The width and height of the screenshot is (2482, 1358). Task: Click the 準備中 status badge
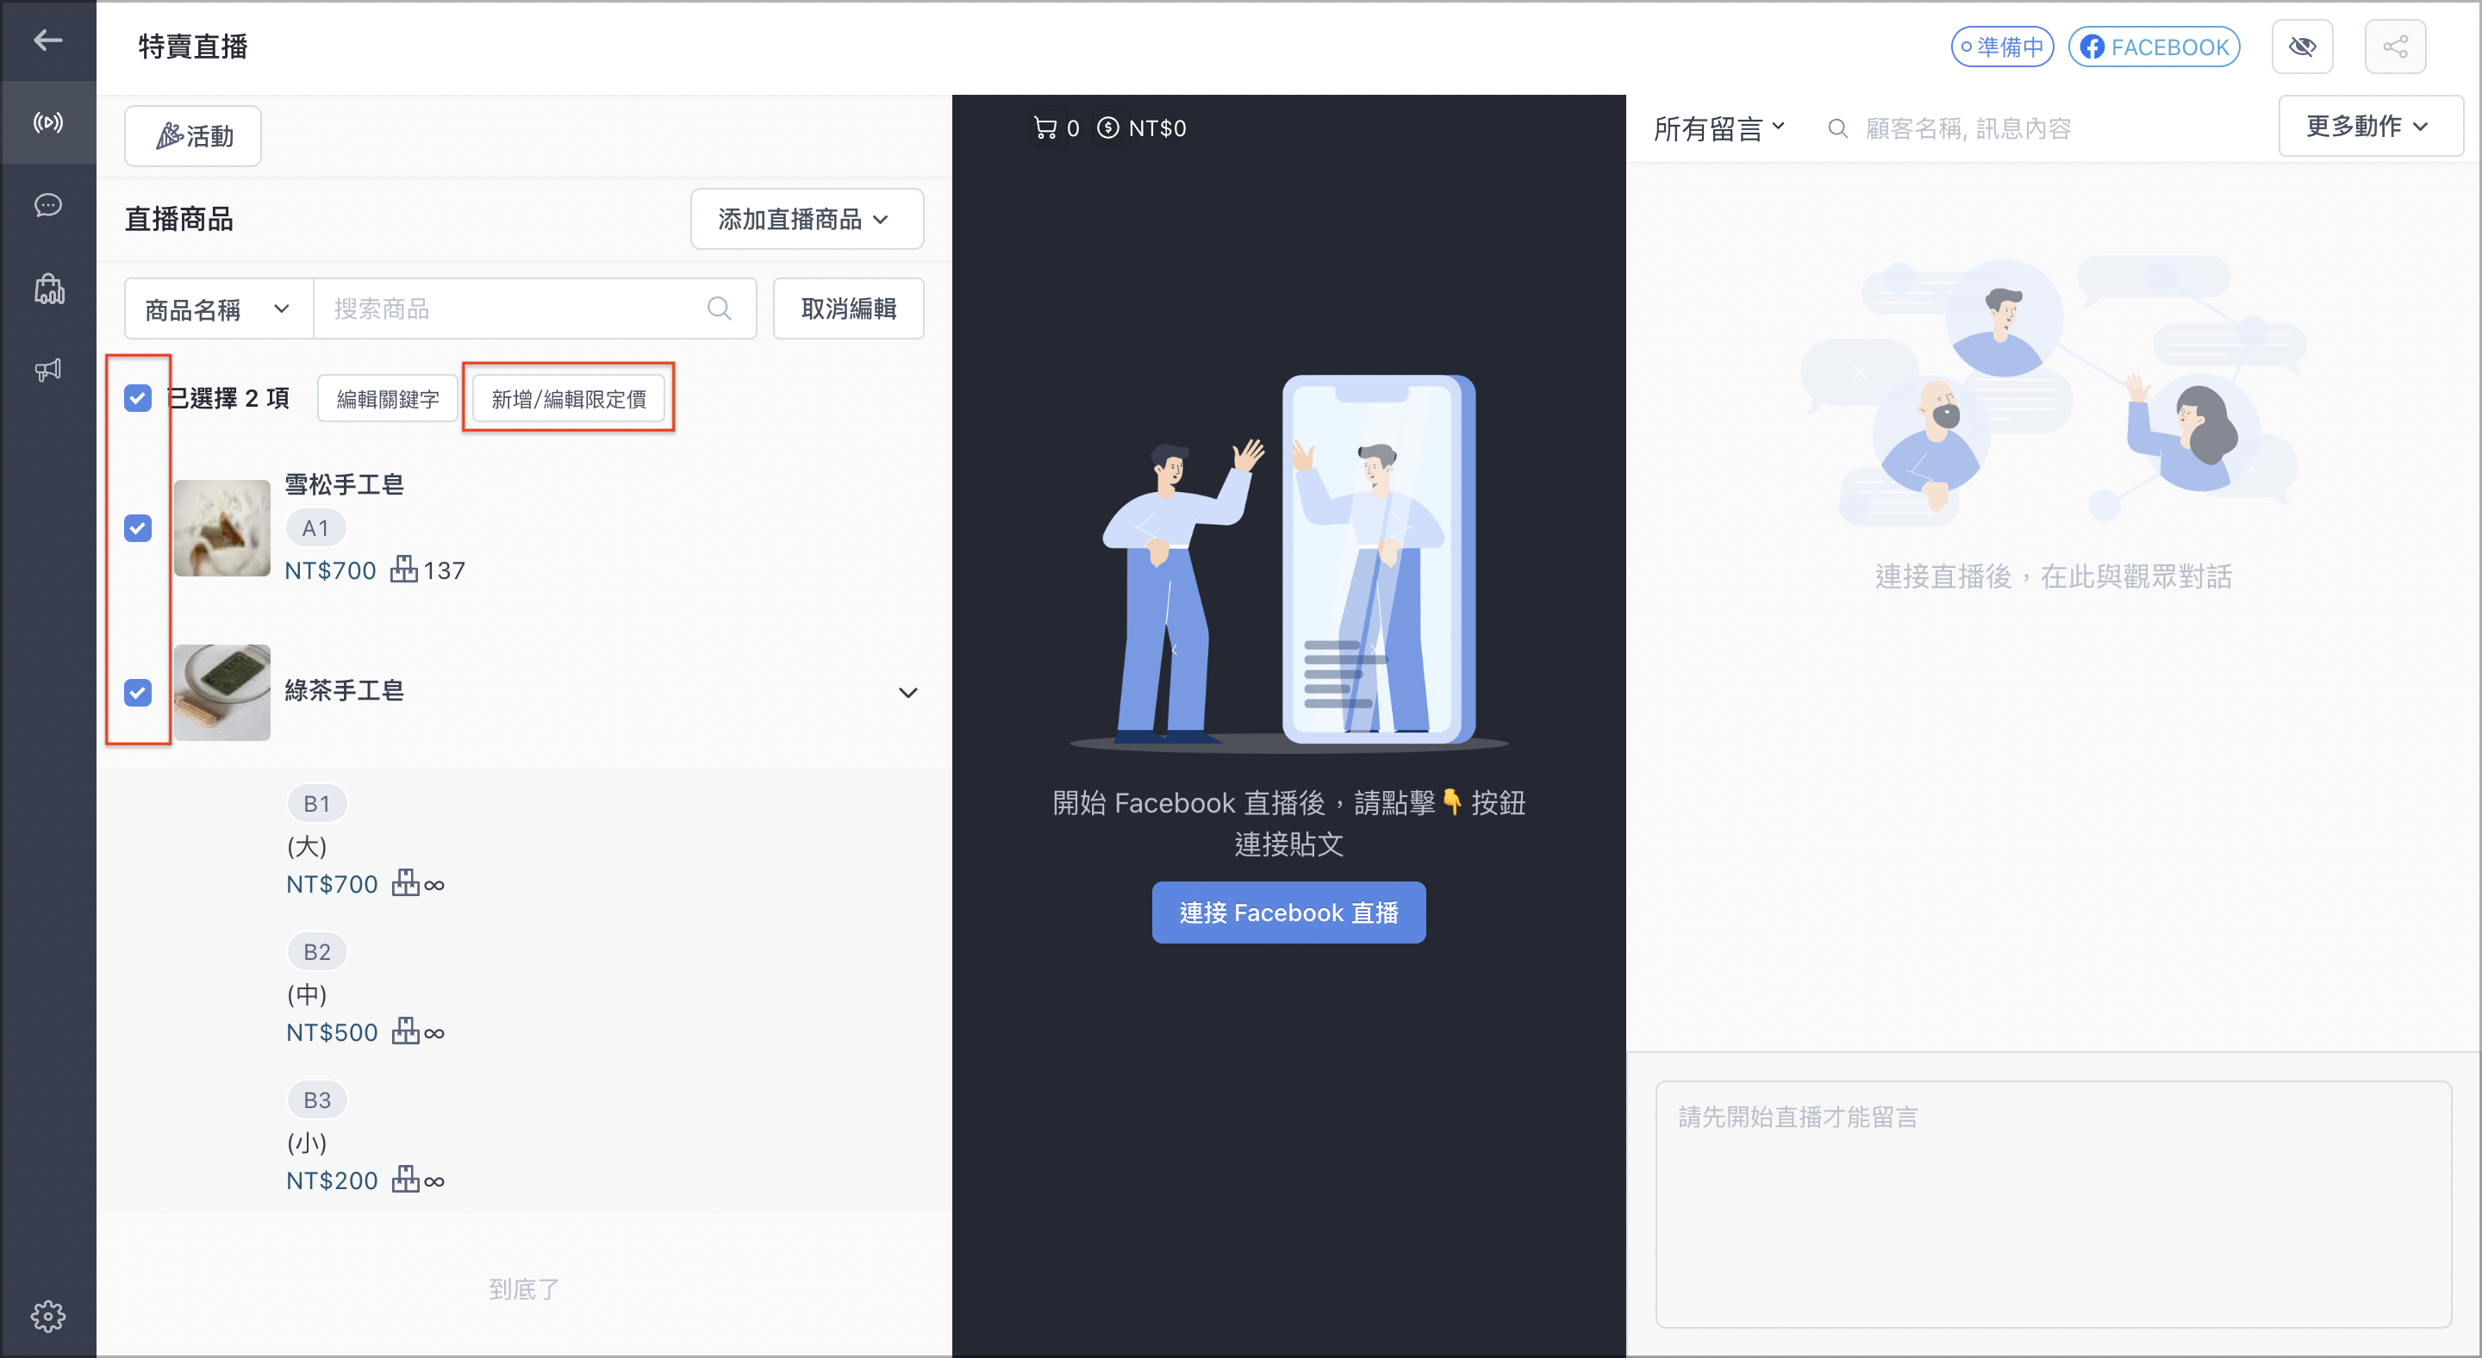pos(2002,47)
